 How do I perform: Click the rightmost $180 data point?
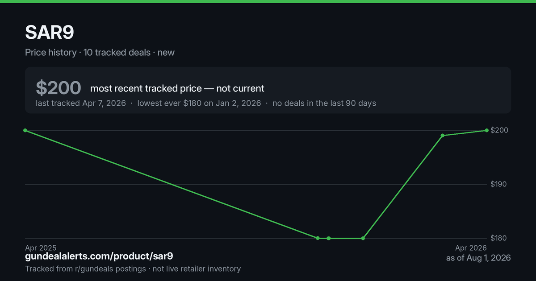point(363,238)
